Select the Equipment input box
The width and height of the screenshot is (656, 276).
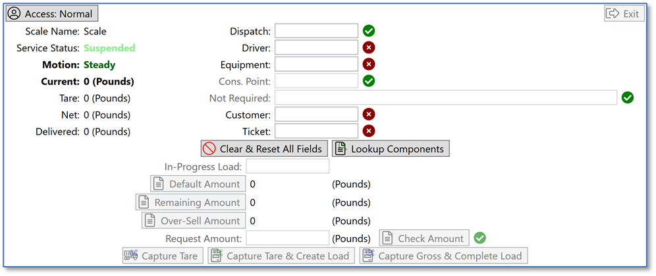point(316,65)
